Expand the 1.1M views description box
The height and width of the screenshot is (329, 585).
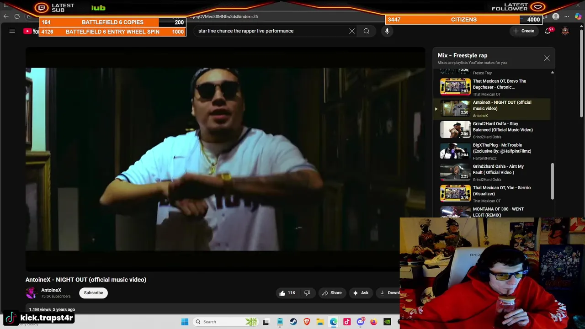(x=213, y=310)
